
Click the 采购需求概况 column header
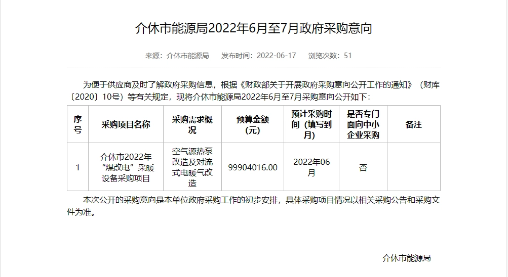tap(192, 124)
